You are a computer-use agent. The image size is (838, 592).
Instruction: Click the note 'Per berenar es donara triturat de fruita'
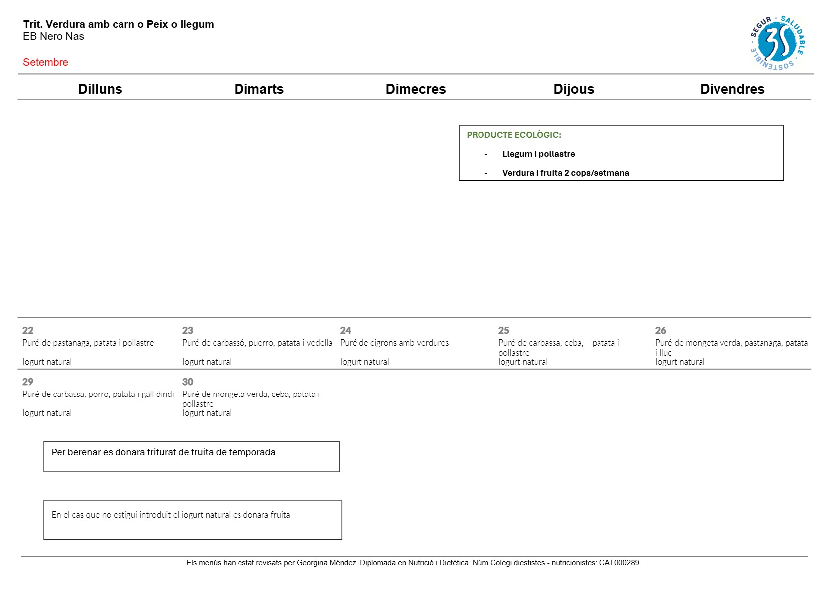pos(164,452)
